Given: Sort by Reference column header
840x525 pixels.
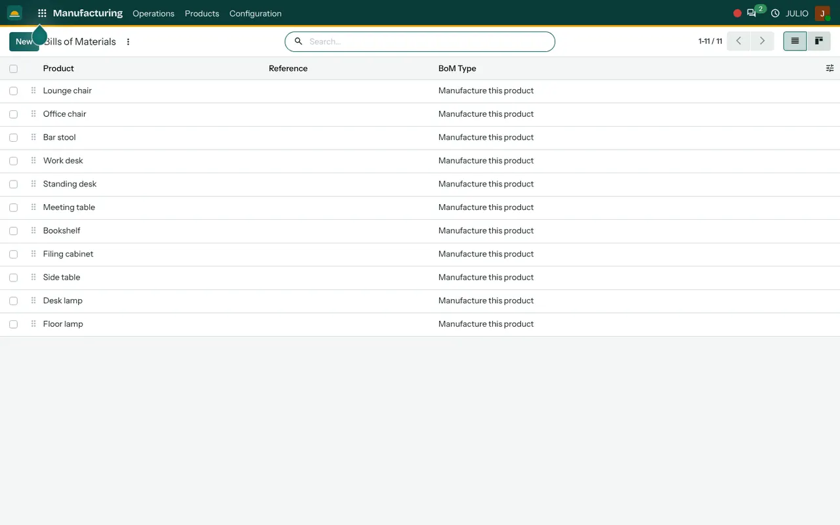Looking at the screenshot, I should click(288, 68).
